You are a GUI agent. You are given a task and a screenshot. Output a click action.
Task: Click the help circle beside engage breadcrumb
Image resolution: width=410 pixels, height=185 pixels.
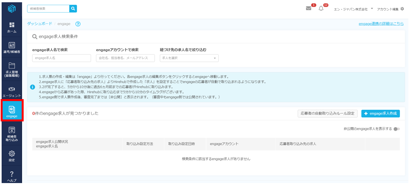click(78, 24)
